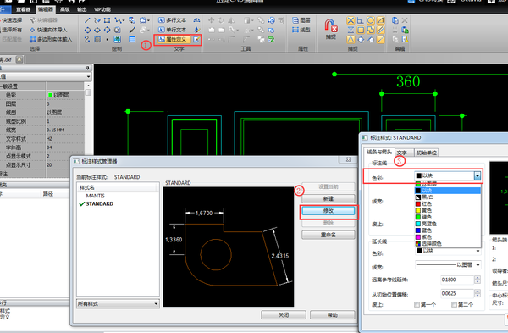Viewport: 508px width, 333px height.
Task: Click the pin icon on properties panel
Action: [88, 68]
